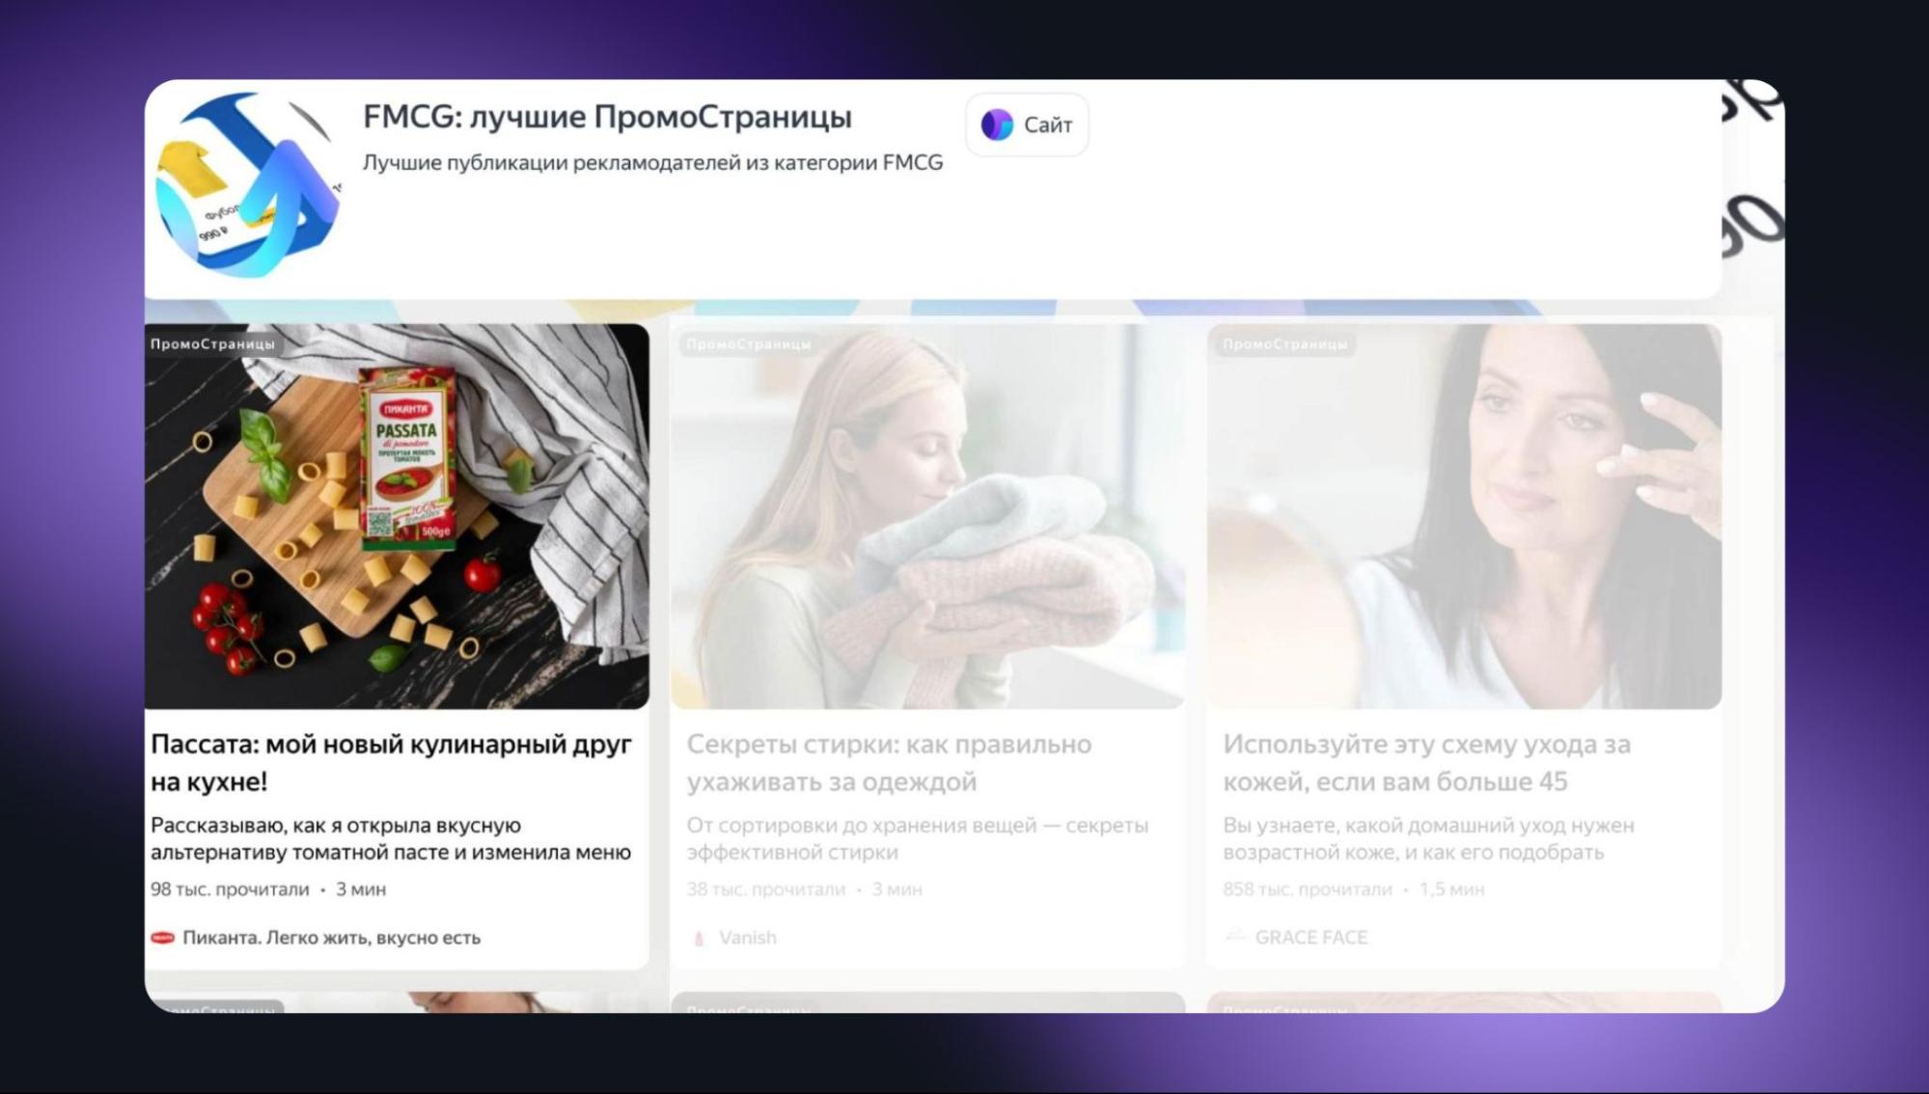Click the Сайт button
The height and width of the screenshot is (1094, 1929).
[x=1027, y=124]
